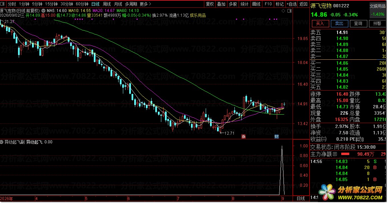The image size is (388, 203).
Task: Switch to the 周线 weekly tab
Action: click(107, 4)
